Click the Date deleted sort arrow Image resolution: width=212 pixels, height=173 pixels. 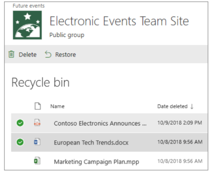coord(192,107)
